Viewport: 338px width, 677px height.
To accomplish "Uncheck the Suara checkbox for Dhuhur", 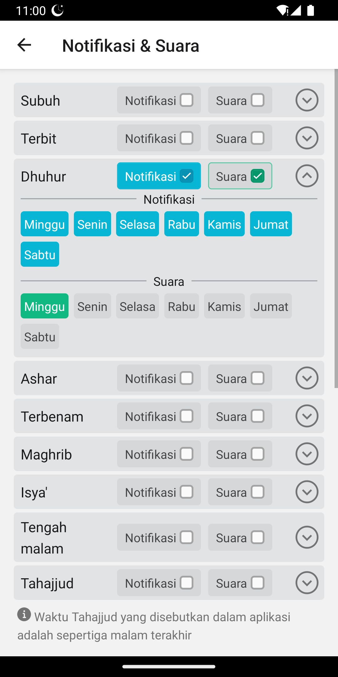I will [257, 176].
